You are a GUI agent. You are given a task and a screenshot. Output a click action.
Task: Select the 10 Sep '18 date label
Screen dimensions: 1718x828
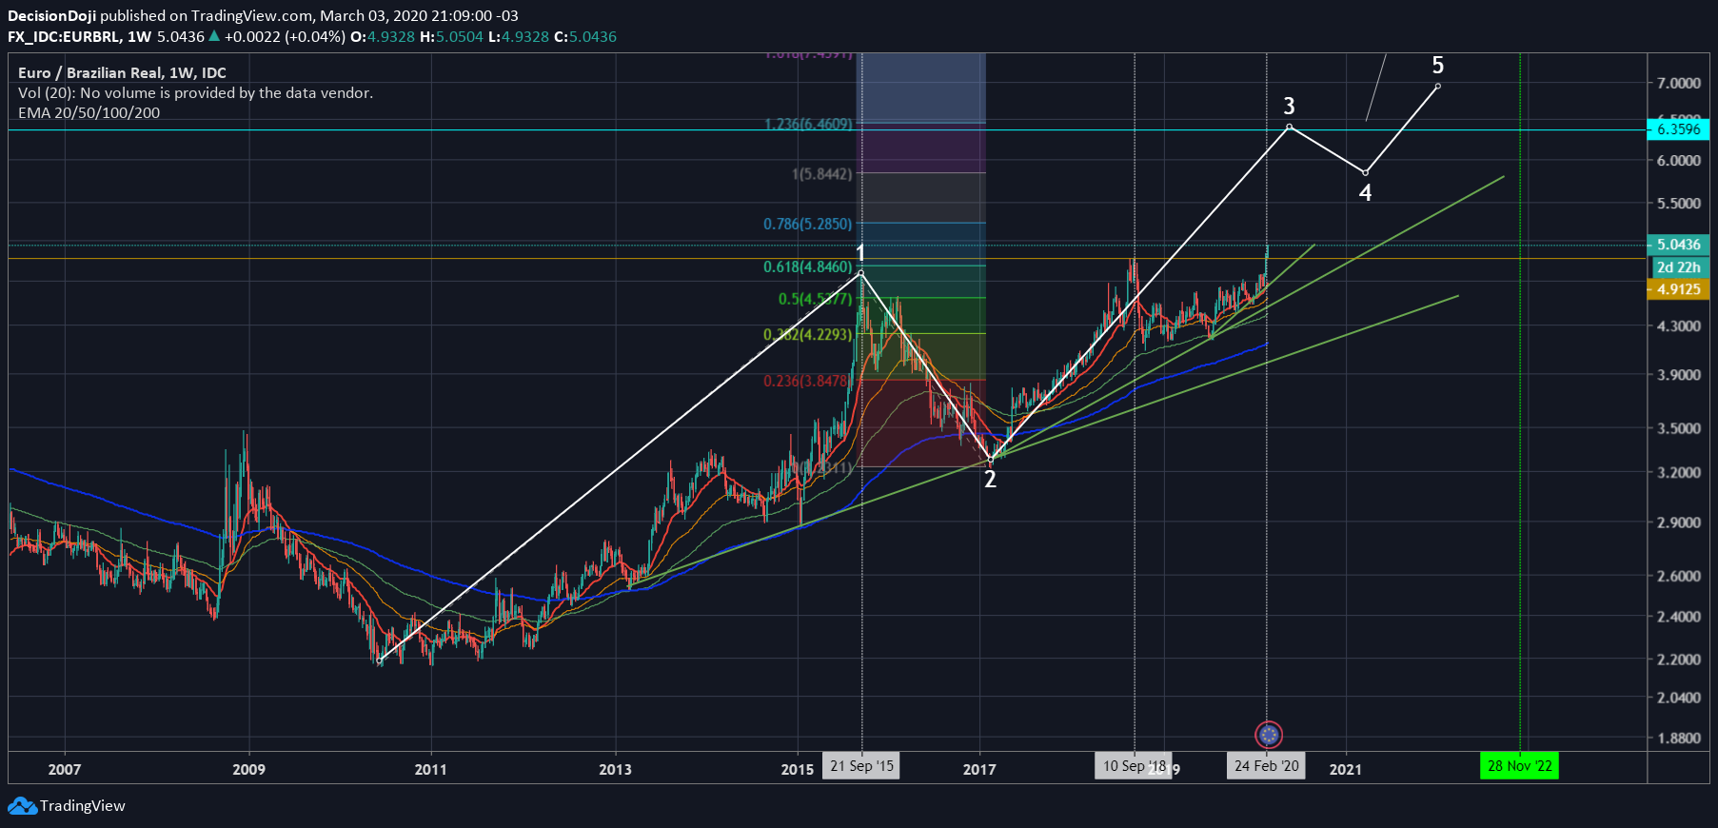pyautogui.click(x=1134, y=766)
